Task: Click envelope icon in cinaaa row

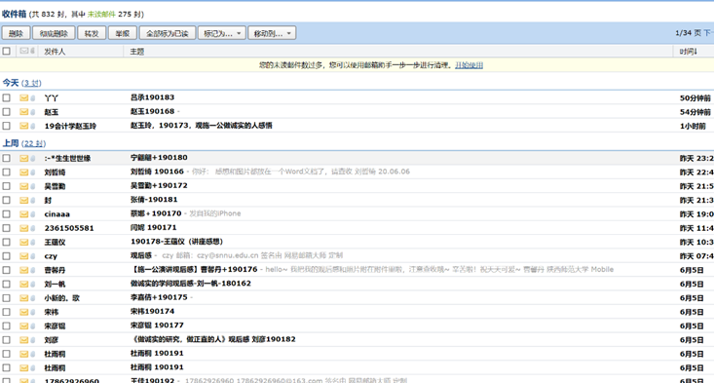Action: click(x=23, y=214)
